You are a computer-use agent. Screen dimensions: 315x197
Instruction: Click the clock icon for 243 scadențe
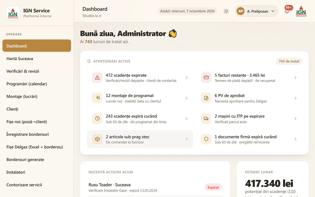(97, 118)
